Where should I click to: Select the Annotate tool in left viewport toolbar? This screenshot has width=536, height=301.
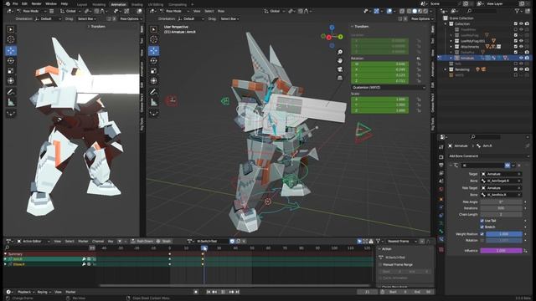tap(11, 92)
